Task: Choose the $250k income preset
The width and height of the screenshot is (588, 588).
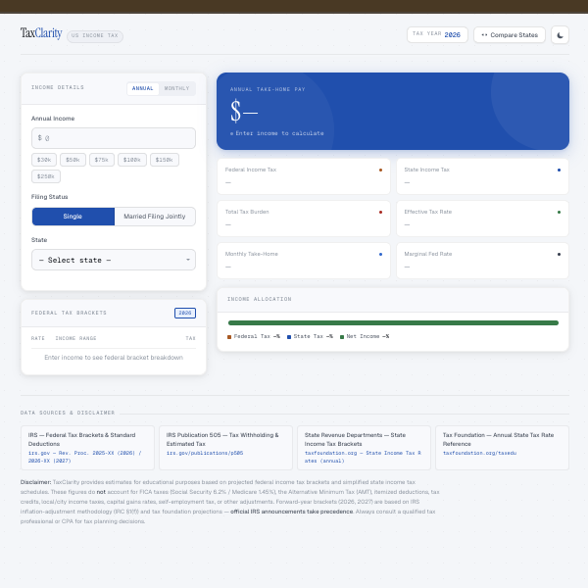Action: [46, 176]
